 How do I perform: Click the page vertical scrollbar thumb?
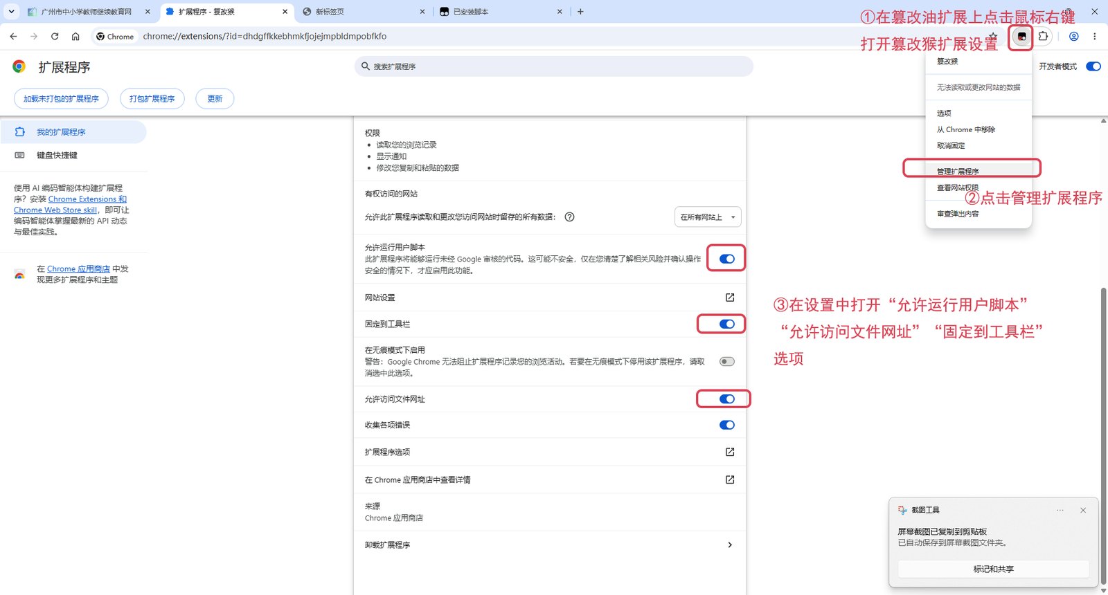coord(1103,437)
